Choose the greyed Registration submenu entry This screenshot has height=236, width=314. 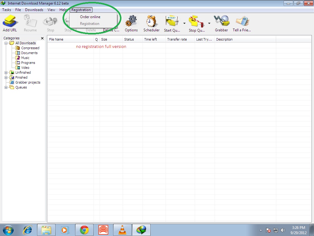coord(90,24)
